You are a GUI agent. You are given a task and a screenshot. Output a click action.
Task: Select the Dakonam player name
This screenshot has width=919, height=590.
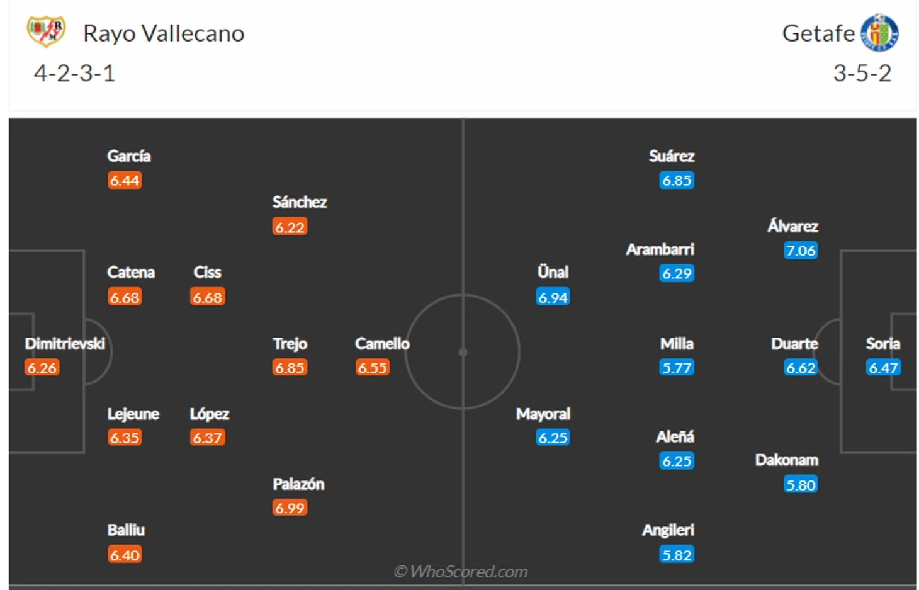tap(787, 460)
